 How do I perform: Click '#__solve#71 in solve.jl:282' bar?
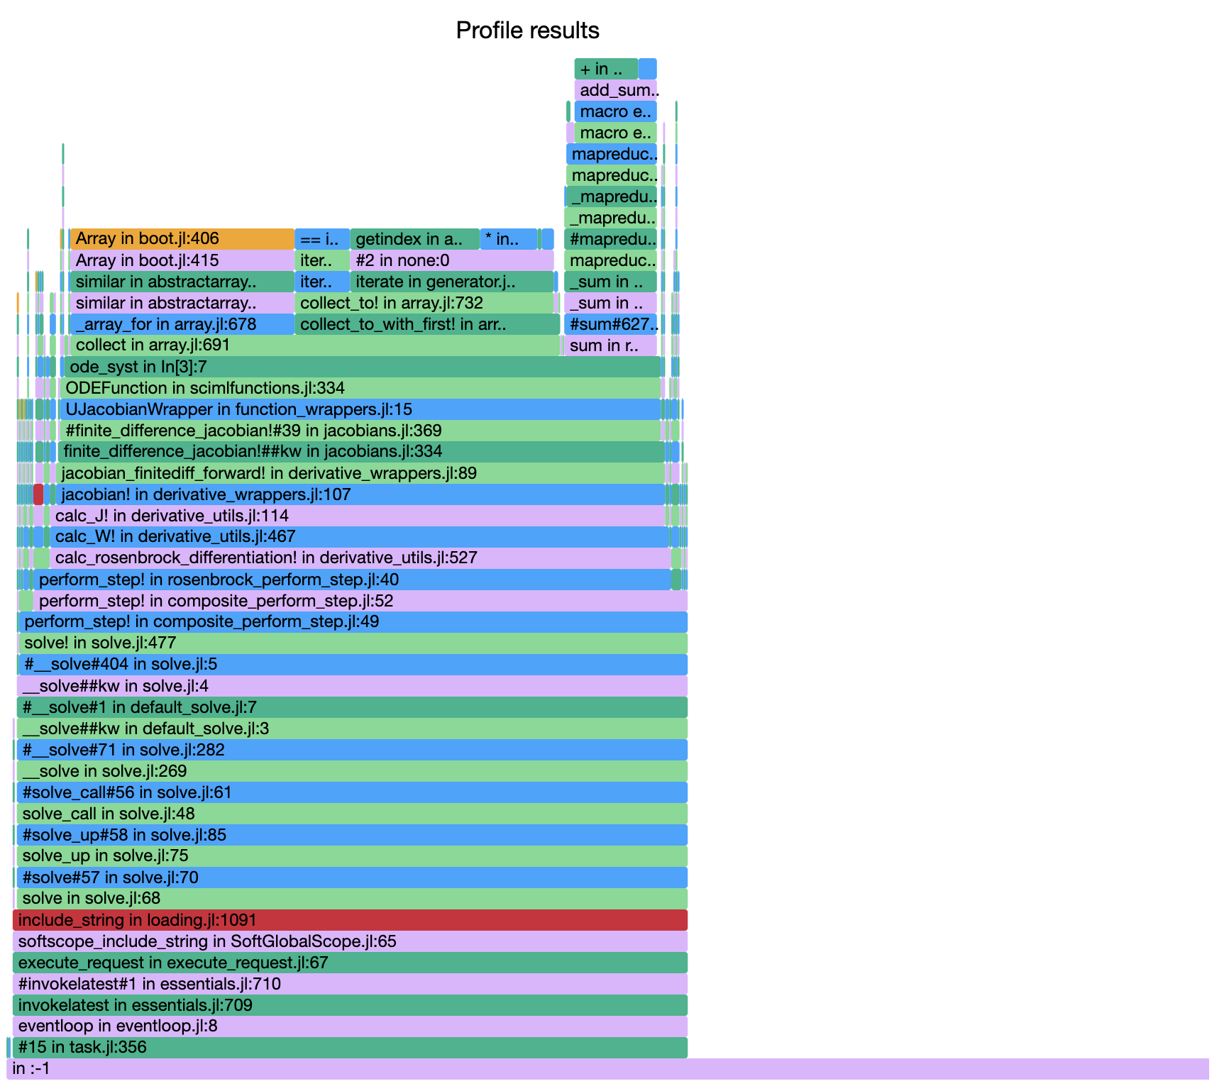(x=352, y=750)
